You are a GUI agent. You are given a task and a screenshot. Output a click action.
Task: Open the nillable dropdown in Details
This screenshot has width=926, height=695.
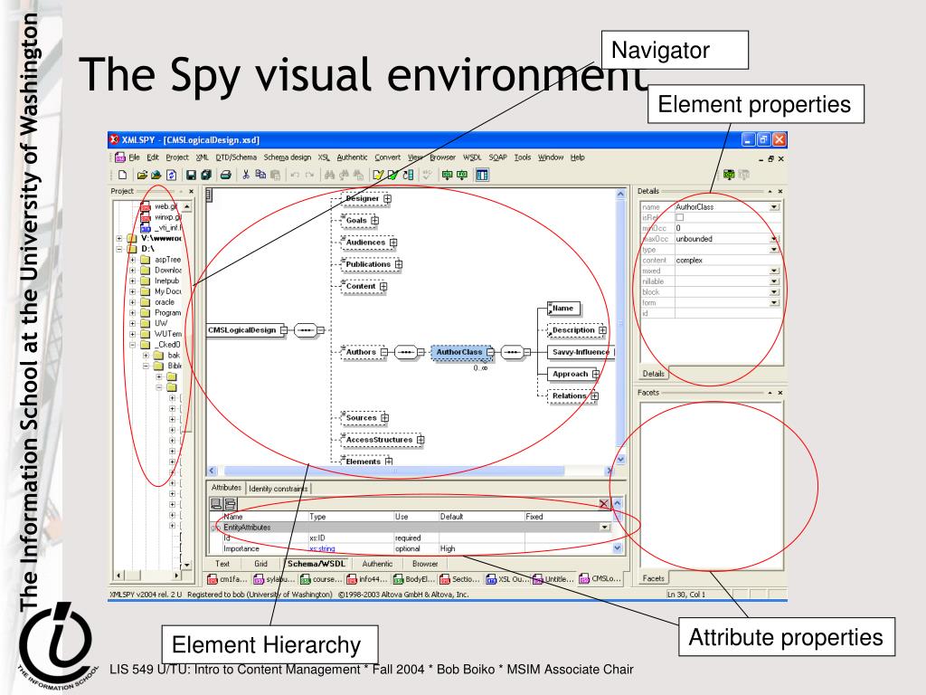pyautogui.click(x=774, y=281)
